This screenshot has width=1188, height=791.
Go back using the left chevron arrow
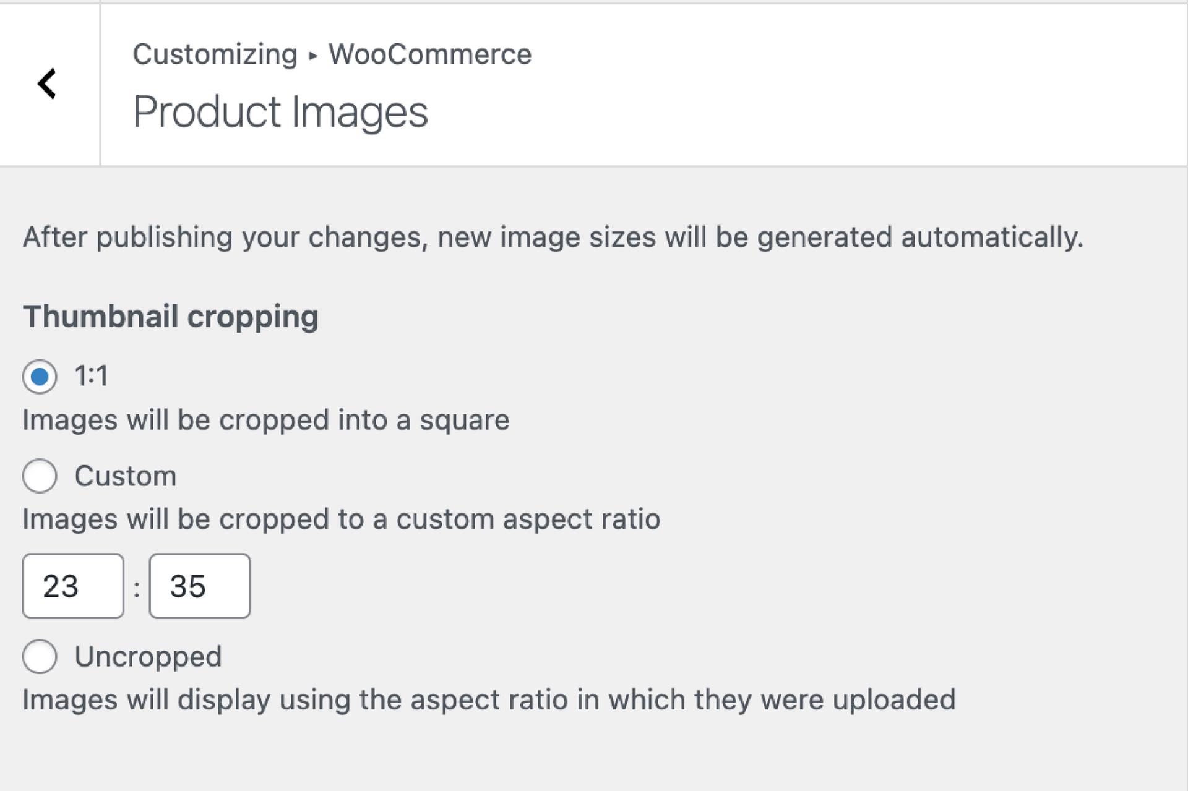tap(48, 83)
